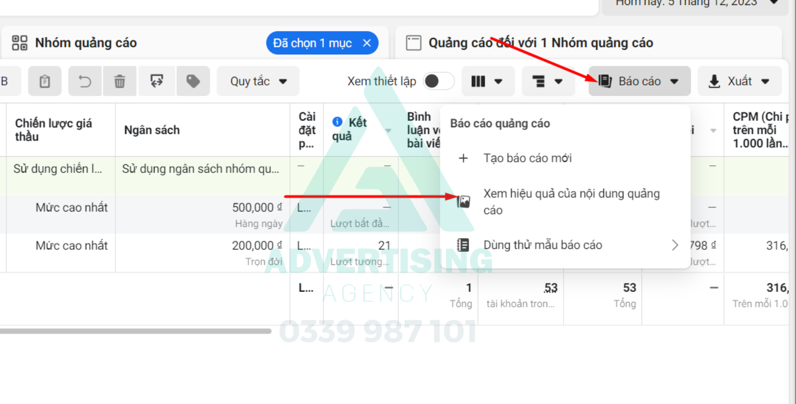This screenshot has width=796, height=404.
Task: Click the 500,000 đ budget cell
Action: pyautogui.click(x=257, y=207)
